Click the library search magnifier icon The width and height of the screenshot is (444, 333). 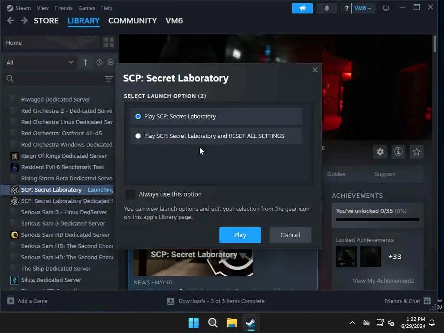[10, 78]
